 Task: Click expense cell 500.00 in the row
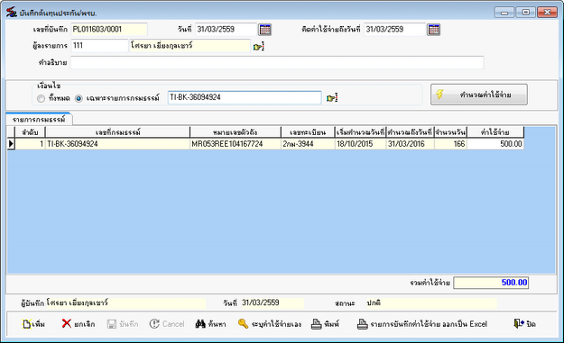[495, 144]
